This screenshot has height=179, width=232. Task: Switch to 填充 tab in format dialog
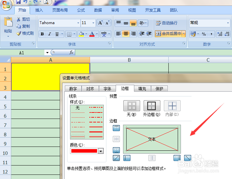tap(142, 89)
